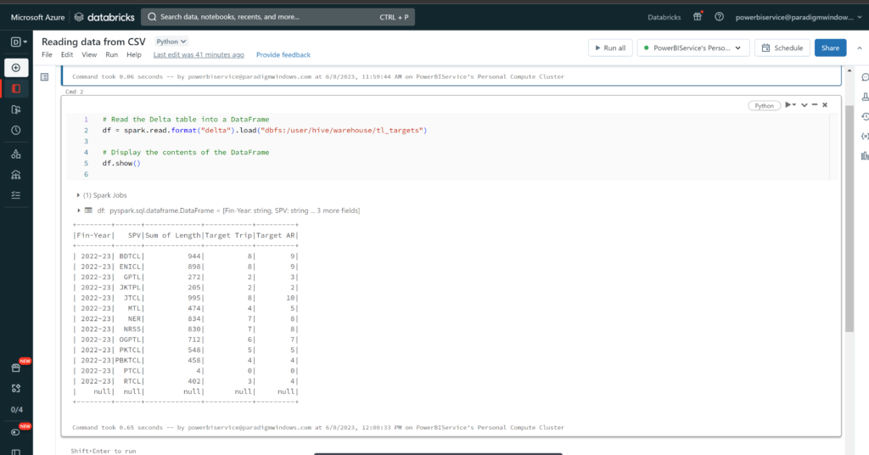Open the table of contents icon
The height and width of the screenshot is (455, 869).
tap(45, 77)
